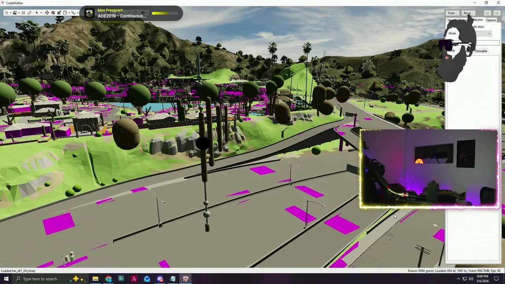Viewport: 505px width, 284px height.
Task: Open Adobe Audition from the taskbar
Action: 121,279
